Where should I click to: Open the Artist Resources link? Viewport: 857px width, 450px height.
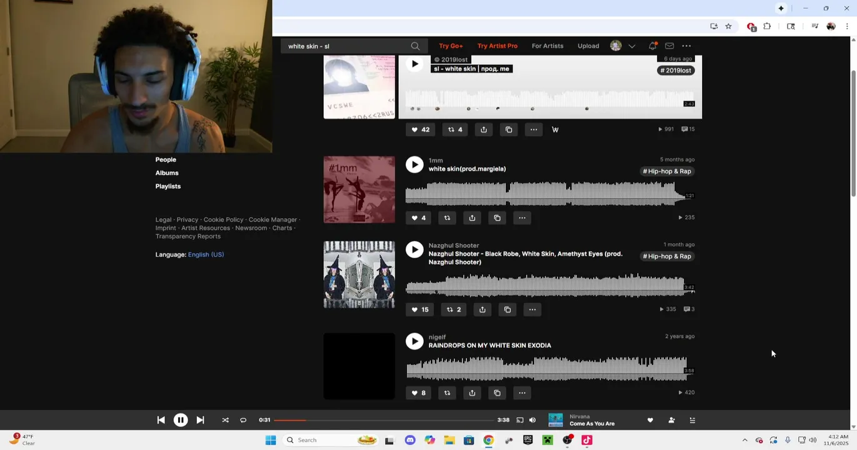click(x=206, y=228)
